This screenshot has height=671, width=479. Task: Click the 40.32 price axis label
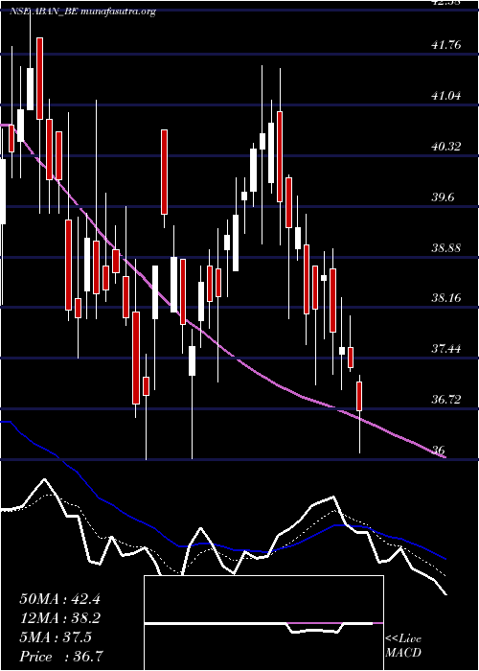pos(447,147)
